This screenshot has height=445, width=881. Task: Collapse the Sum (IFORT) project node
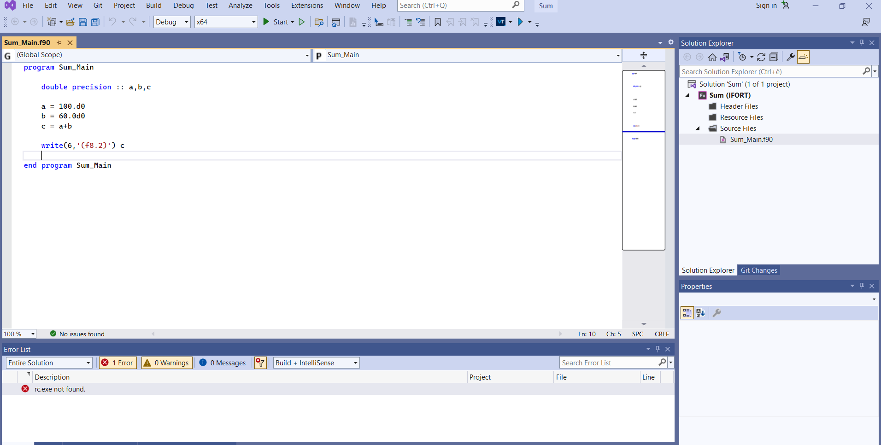687,95
